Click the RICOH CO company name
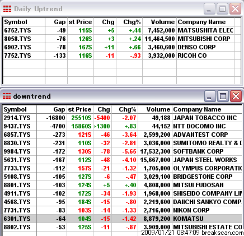This screenshot has height=236, width=244. coord(192,55)
